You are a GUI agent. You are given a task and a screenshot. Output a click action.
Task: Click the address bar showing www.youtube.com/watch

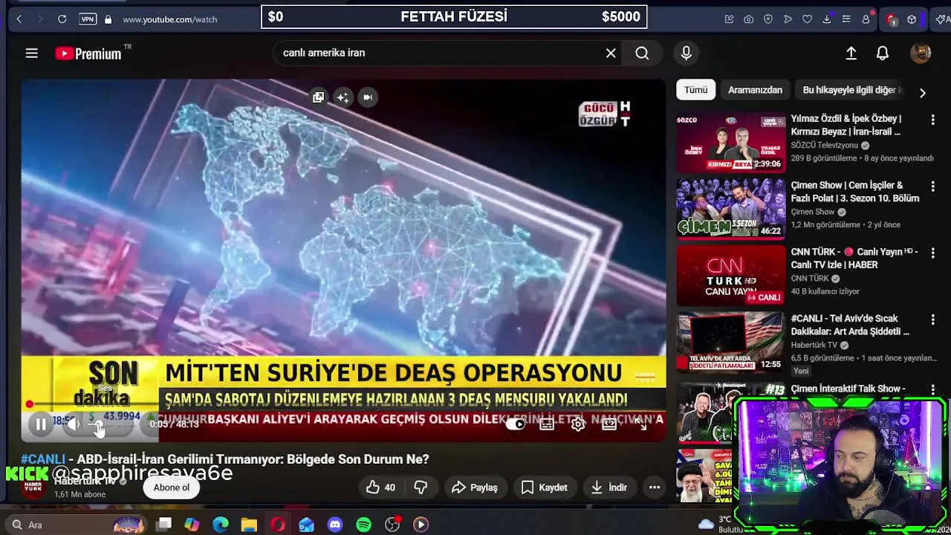170,19
